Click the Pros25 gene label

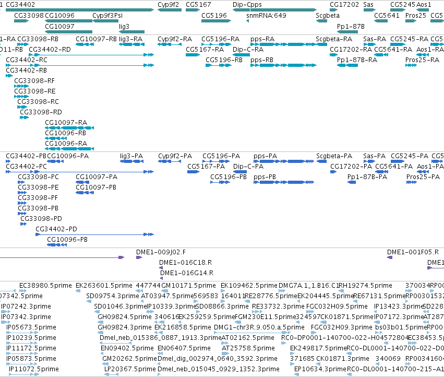coord(415,15)
